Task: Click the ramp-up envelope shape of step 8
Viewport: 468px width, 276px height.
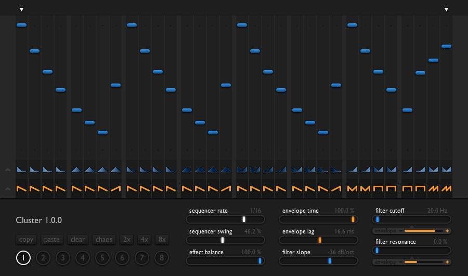Action: click(x=116, y=188)
